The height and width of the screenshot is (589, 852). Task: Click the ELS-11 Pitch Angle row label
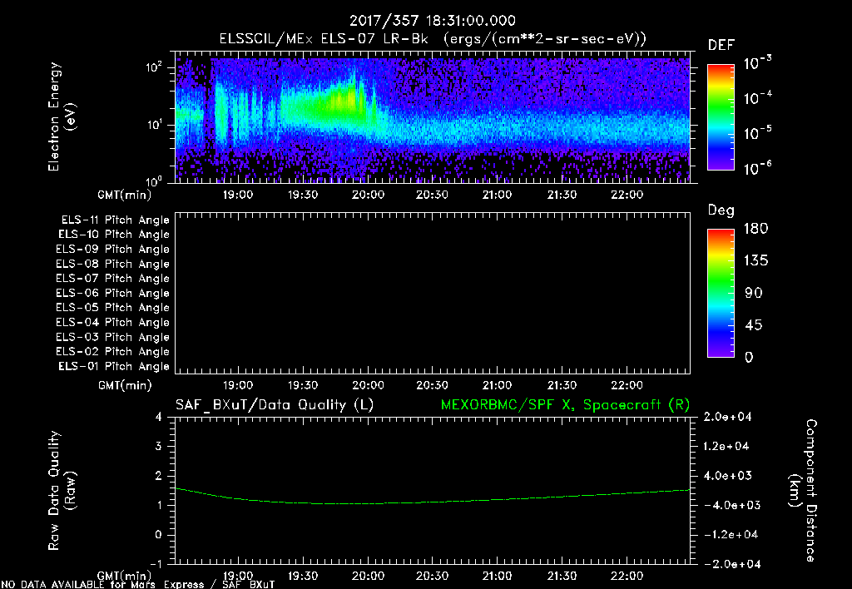115,220
